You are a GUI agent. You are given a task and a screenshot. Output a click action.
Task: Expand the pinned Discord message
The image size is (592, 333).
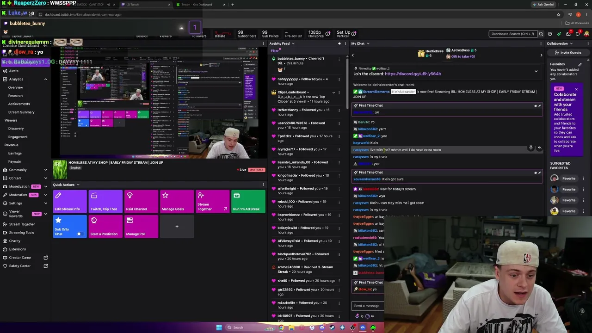coord(536,71)
